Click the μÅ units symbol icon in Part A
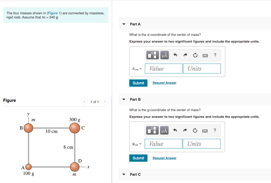 coord(164,55)
